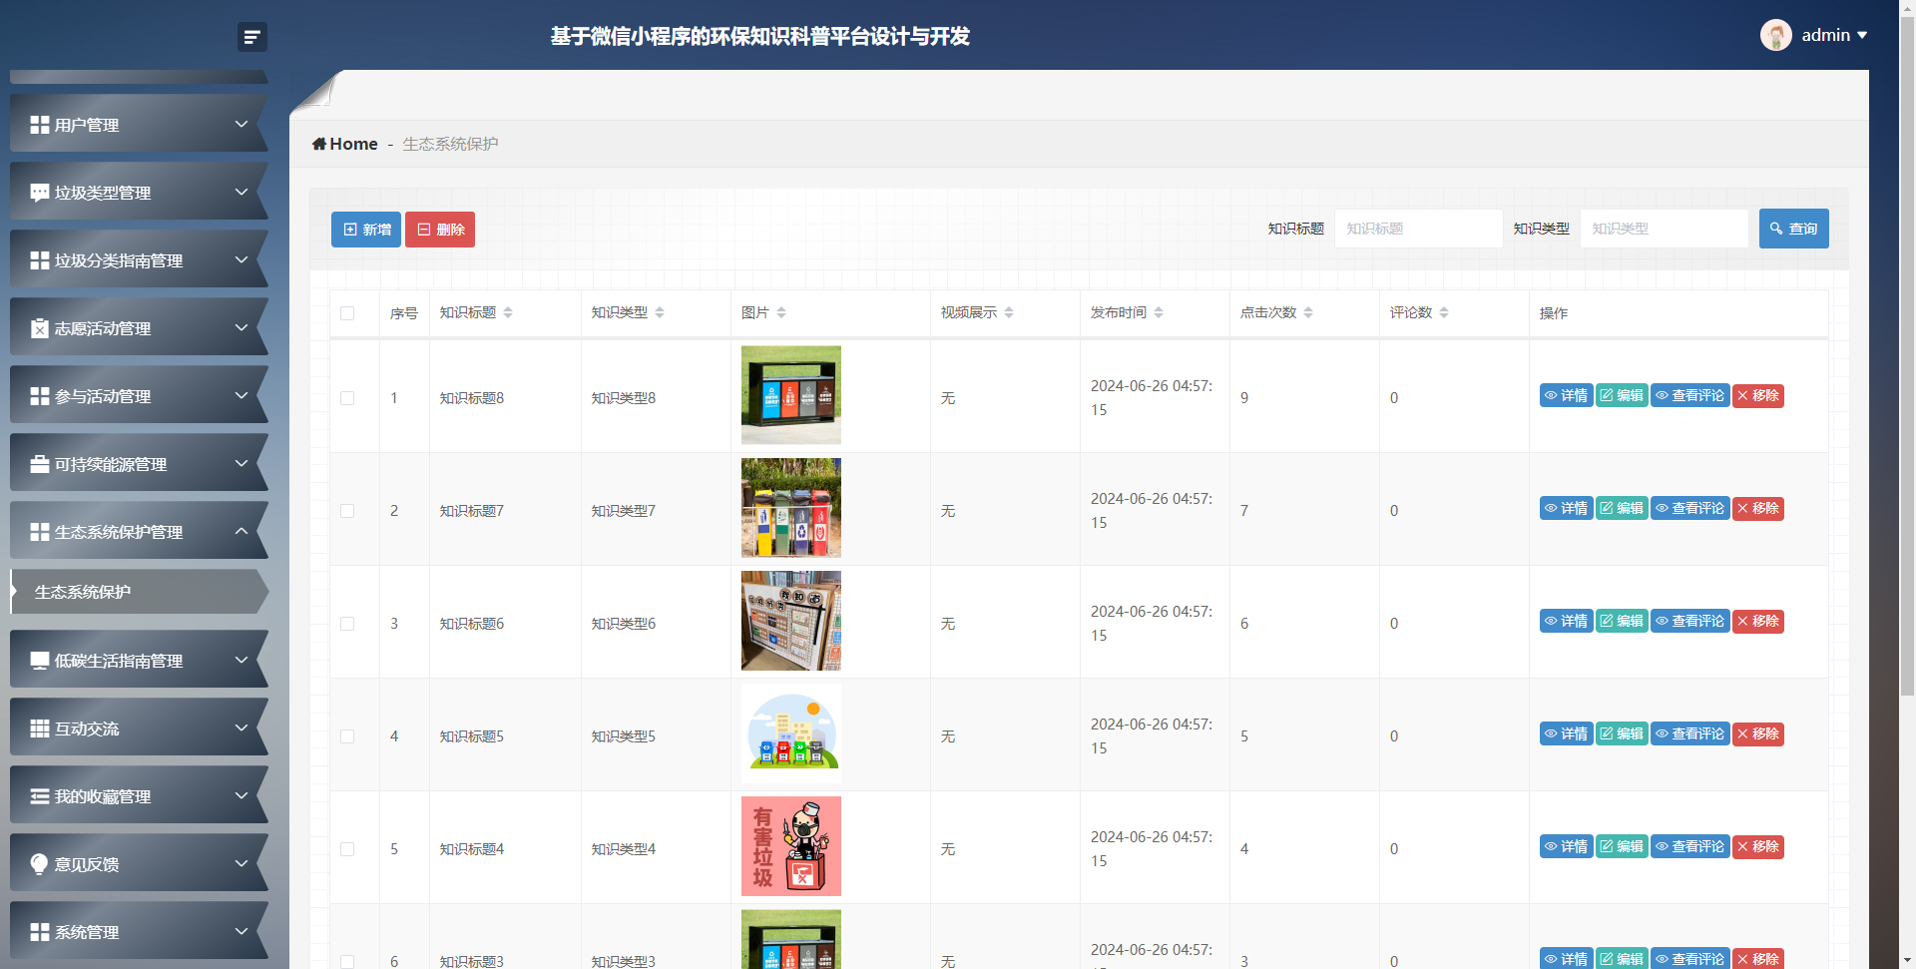Click the 用户管理 grid icon
The height and width of the screenshot is (969, 1916).
click(x=40, y=125)
